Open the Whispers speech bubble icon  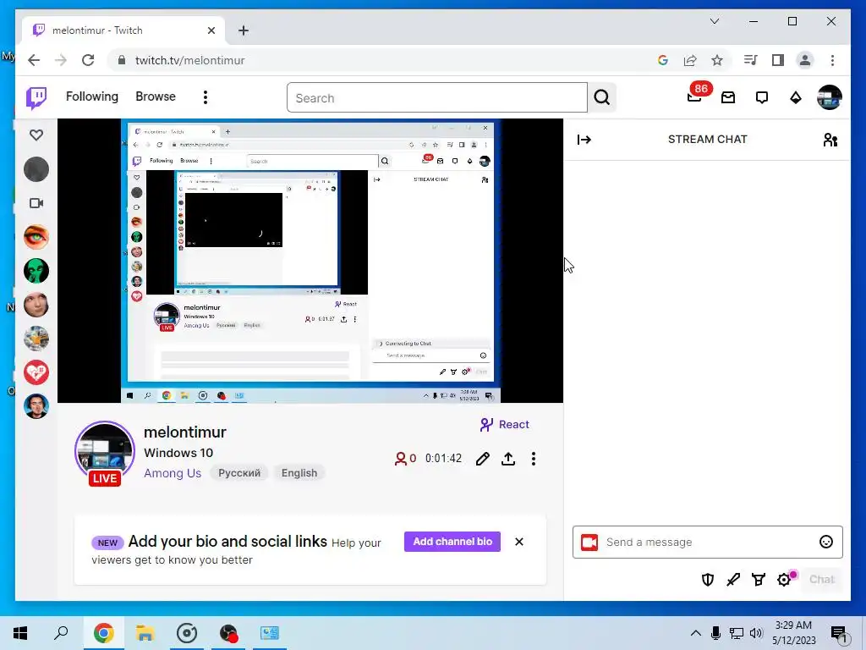[762, 98]
